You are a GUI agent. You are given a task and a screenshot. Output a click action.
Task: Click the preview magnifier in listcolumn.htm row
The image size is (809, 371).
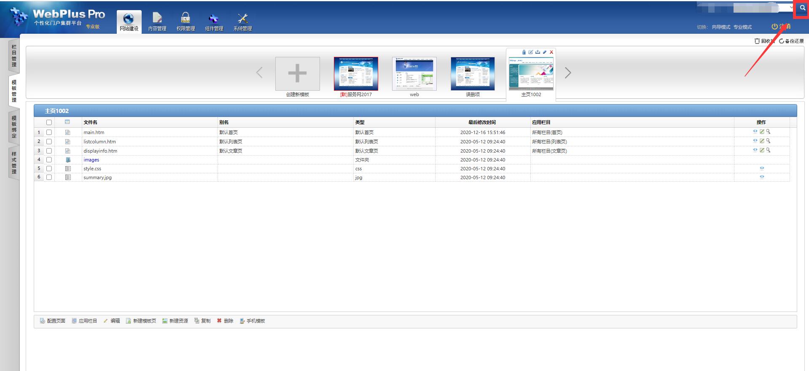click(768, 141)
